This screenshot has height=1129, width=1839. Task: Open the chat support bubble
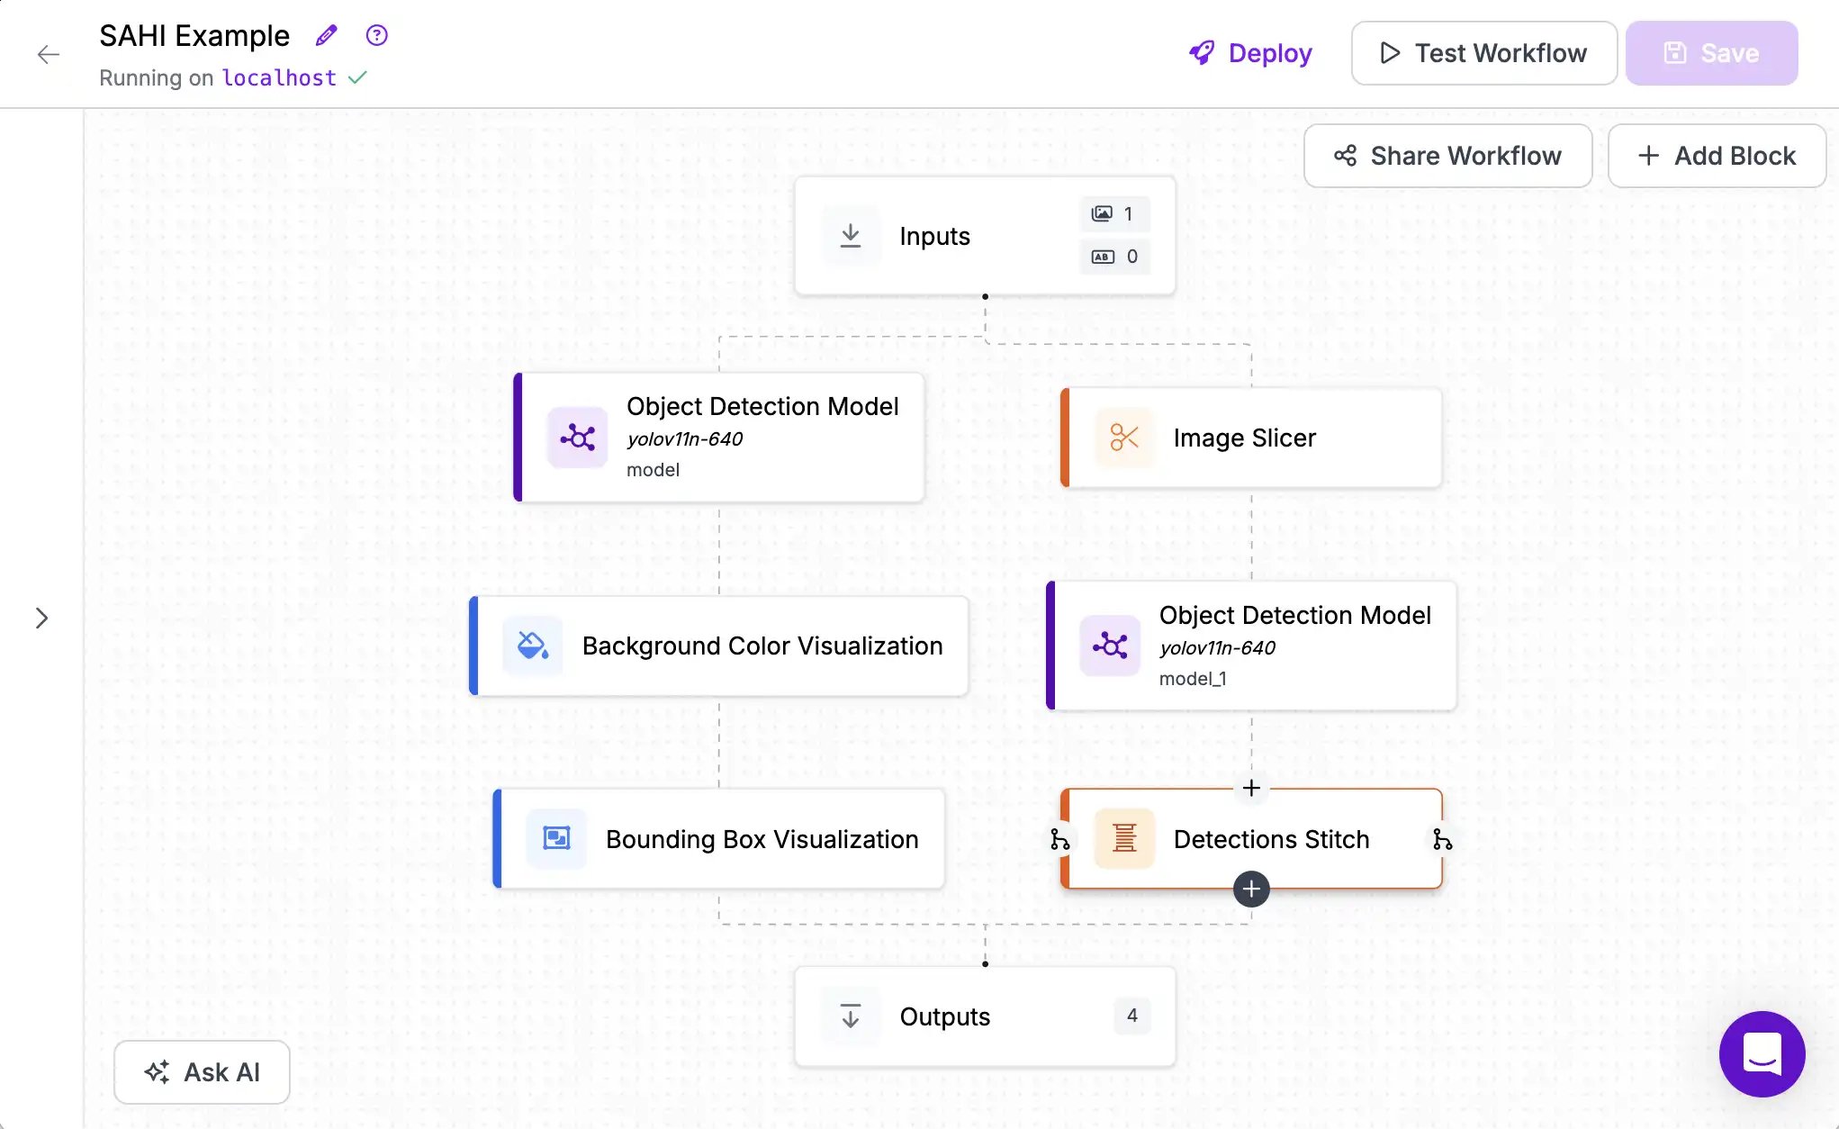tap(1762, 1053)
